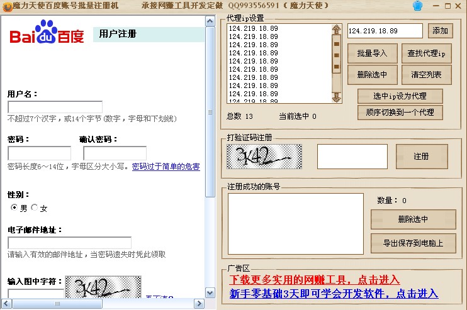The image size is (467, 310).
Task: Click the blue shirt skin icon
Action: [x=417, y=6]
